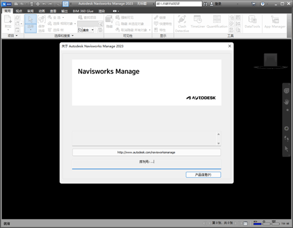The image size is (293, 228).
Task: Click Select Same Objects (选择相同对象) button
Action: 62,23
